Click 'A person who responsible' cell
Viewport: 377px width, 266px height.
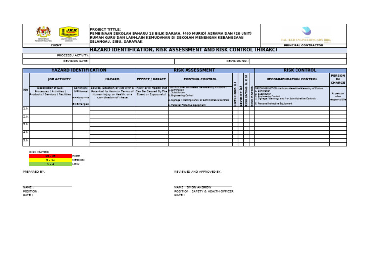(x=338, y=97)
